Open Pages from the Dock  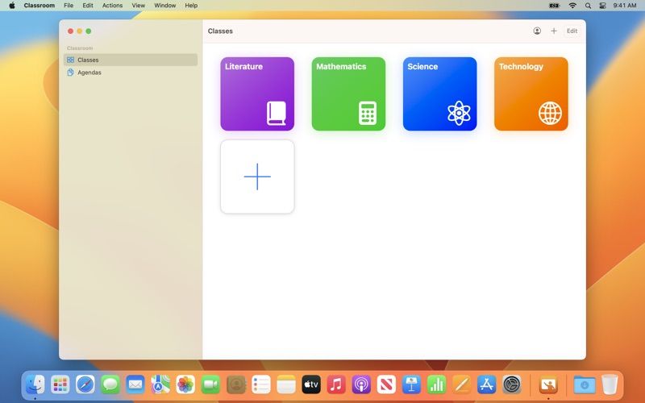(461, 385)
